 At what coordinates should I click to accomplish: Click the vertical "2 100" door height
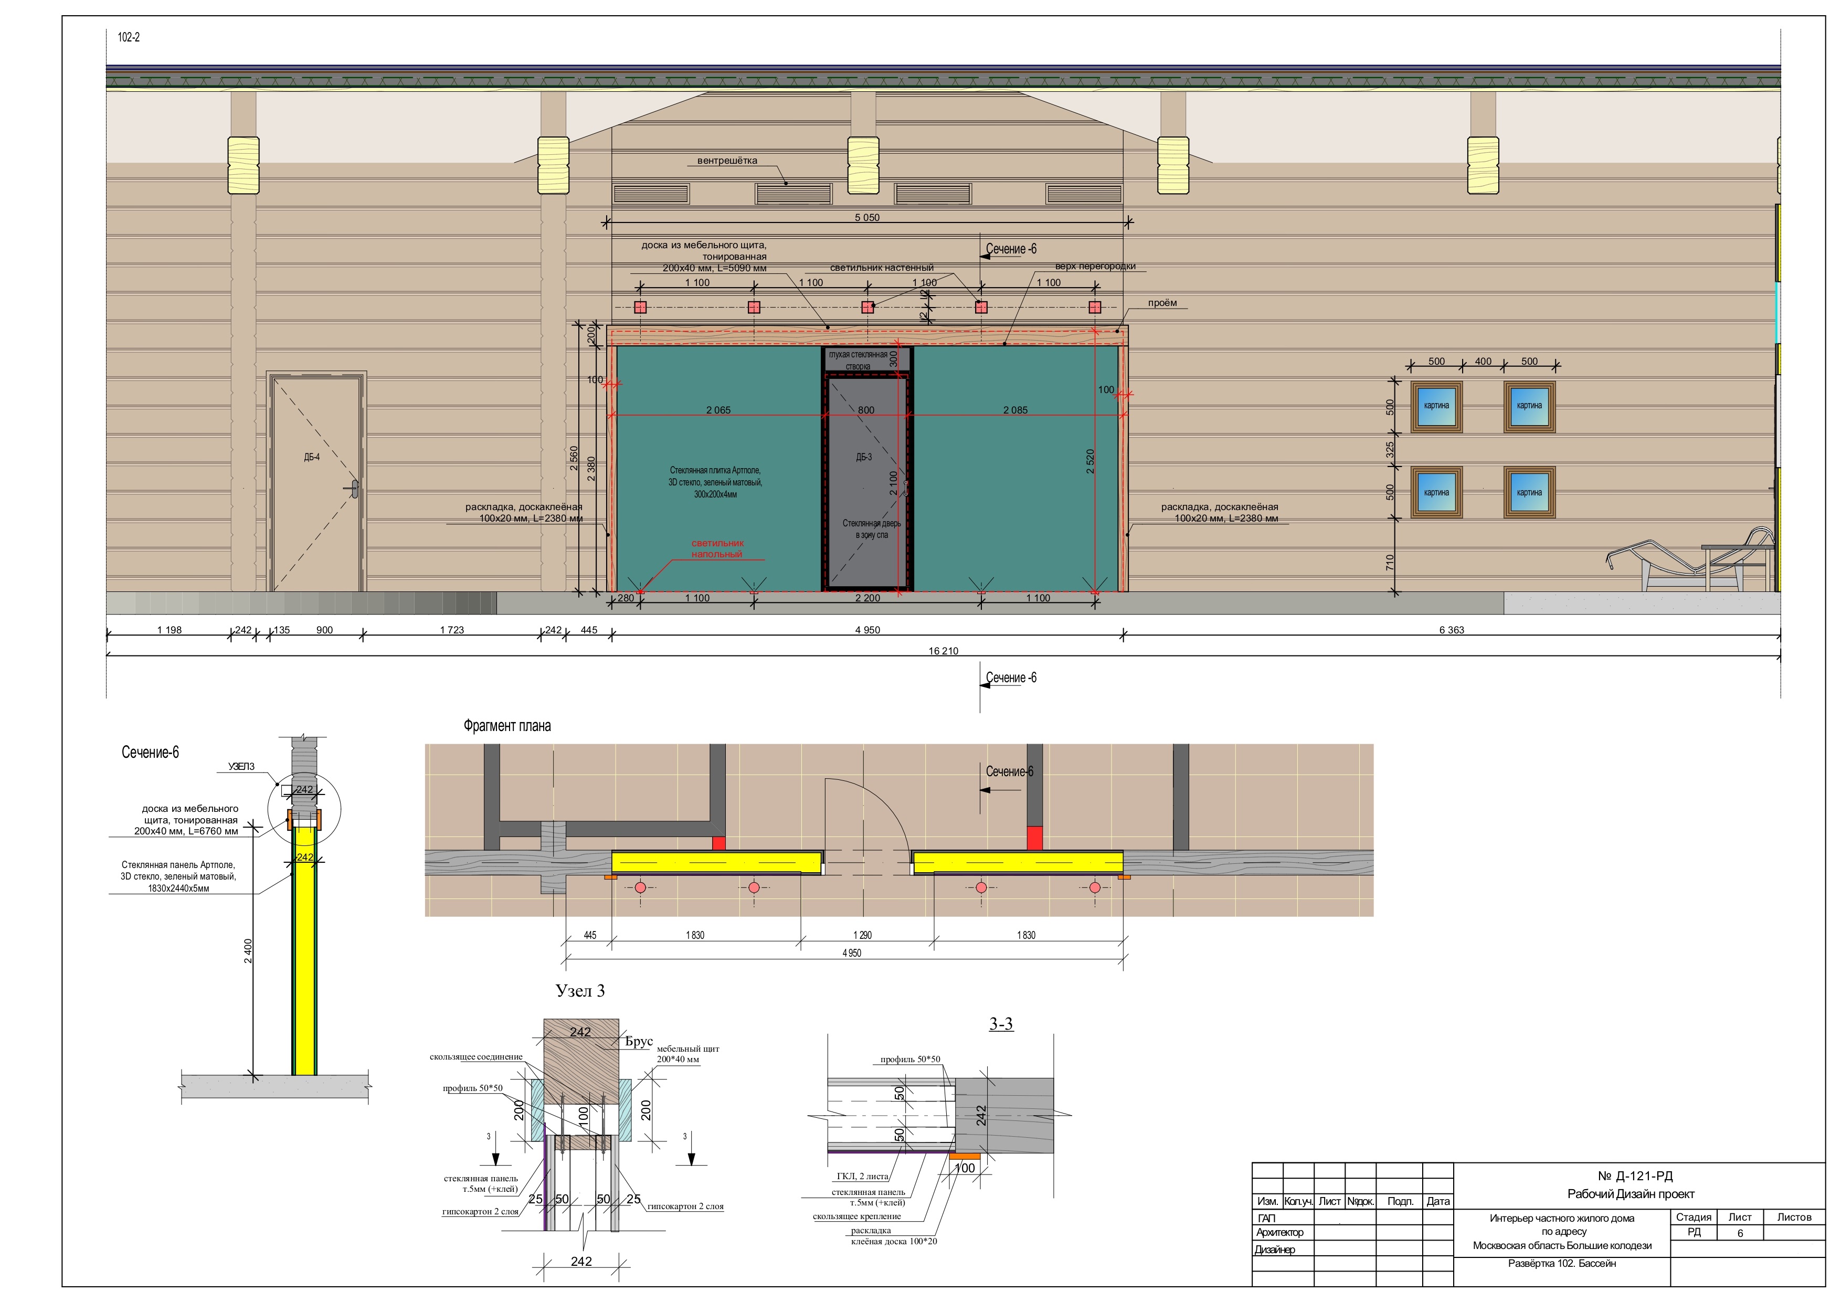click(x=893, y=483)
